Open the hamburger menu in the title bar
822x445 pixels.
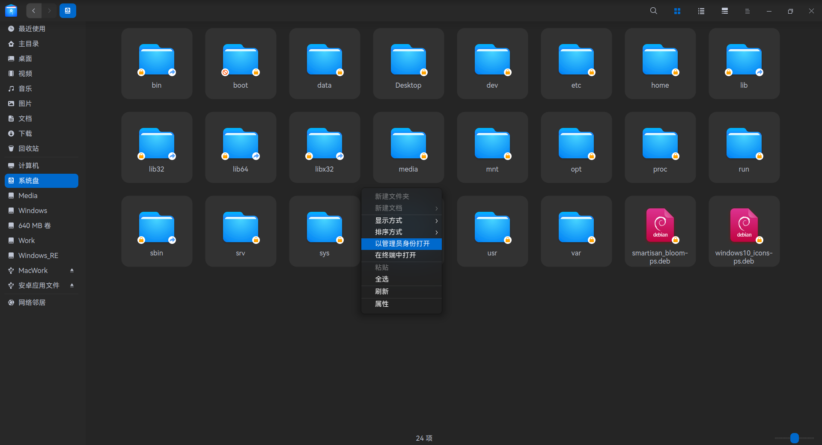(x=748, y=11)
